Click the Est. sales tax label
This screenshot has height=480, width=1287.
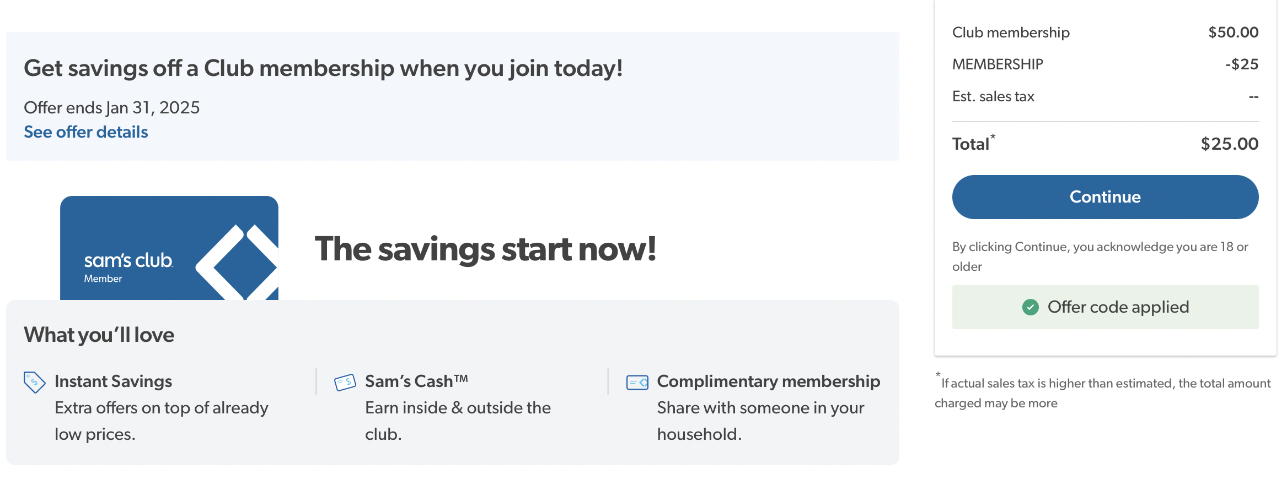(x=993, y=96)
